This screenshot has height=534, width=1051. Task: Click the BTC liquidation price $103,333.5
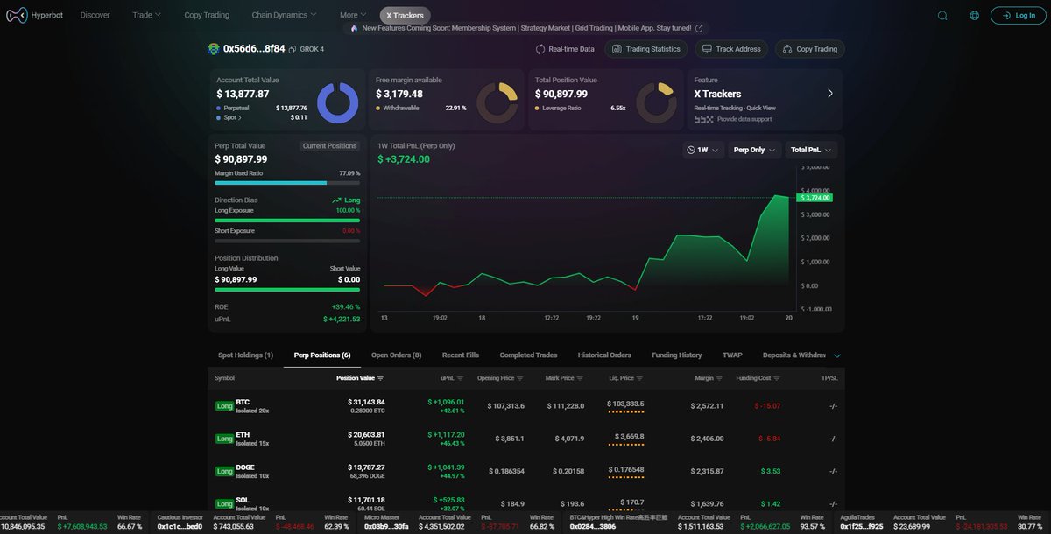point(625,404)
